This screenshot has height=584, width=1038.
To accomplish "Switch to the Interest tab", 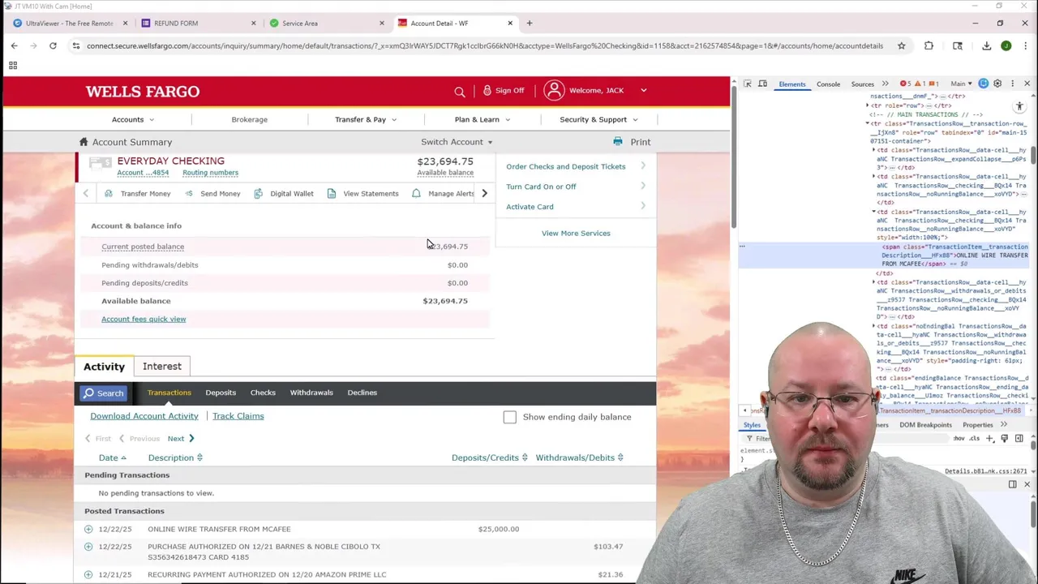I will pos(162,367).
